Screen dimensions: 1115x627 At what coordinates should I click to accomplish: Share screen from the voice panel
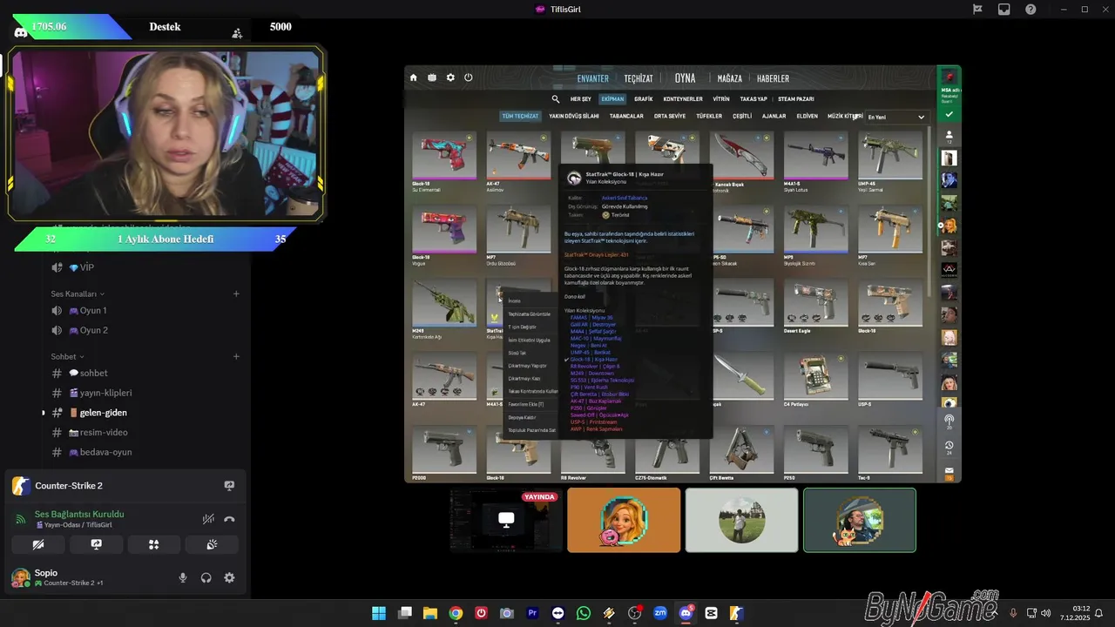pos(96,544)
